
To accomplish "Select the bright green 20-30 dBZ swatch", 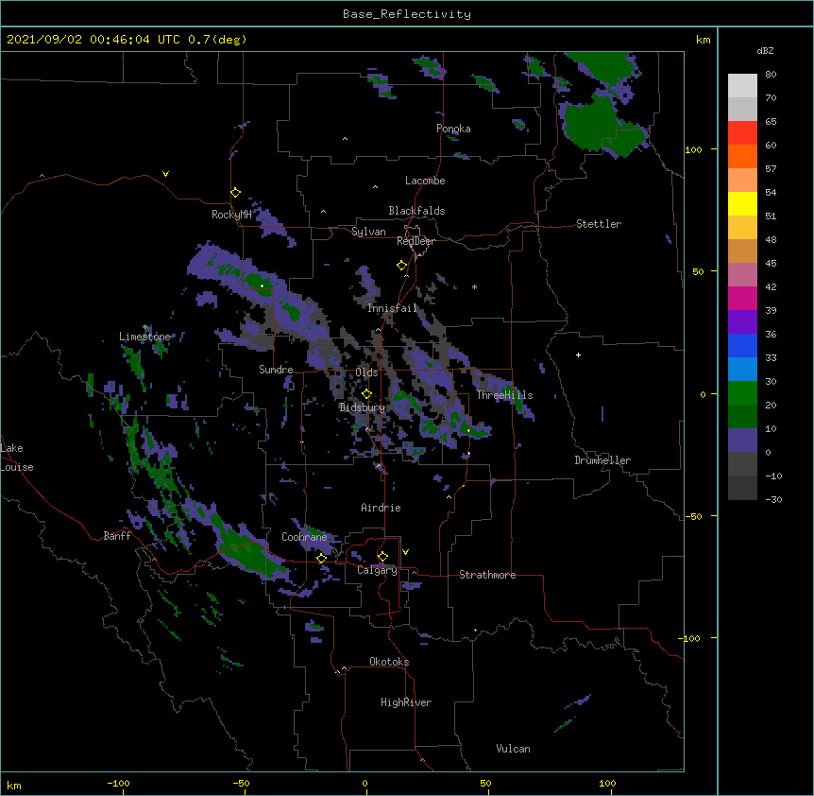I will coord(742,393).
